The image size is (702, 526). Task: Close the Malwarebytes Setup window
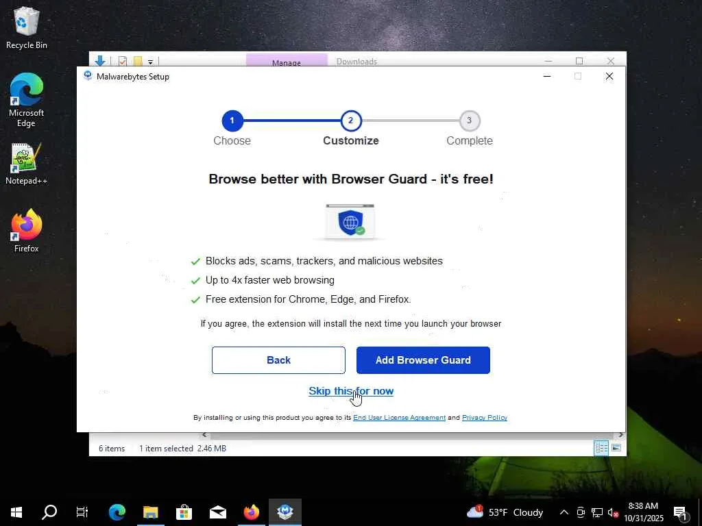(x=609, y=77)
